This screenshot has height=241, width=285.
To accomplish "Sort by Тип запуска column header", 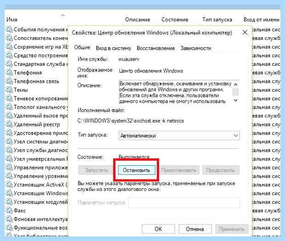I will pos(217,20).
